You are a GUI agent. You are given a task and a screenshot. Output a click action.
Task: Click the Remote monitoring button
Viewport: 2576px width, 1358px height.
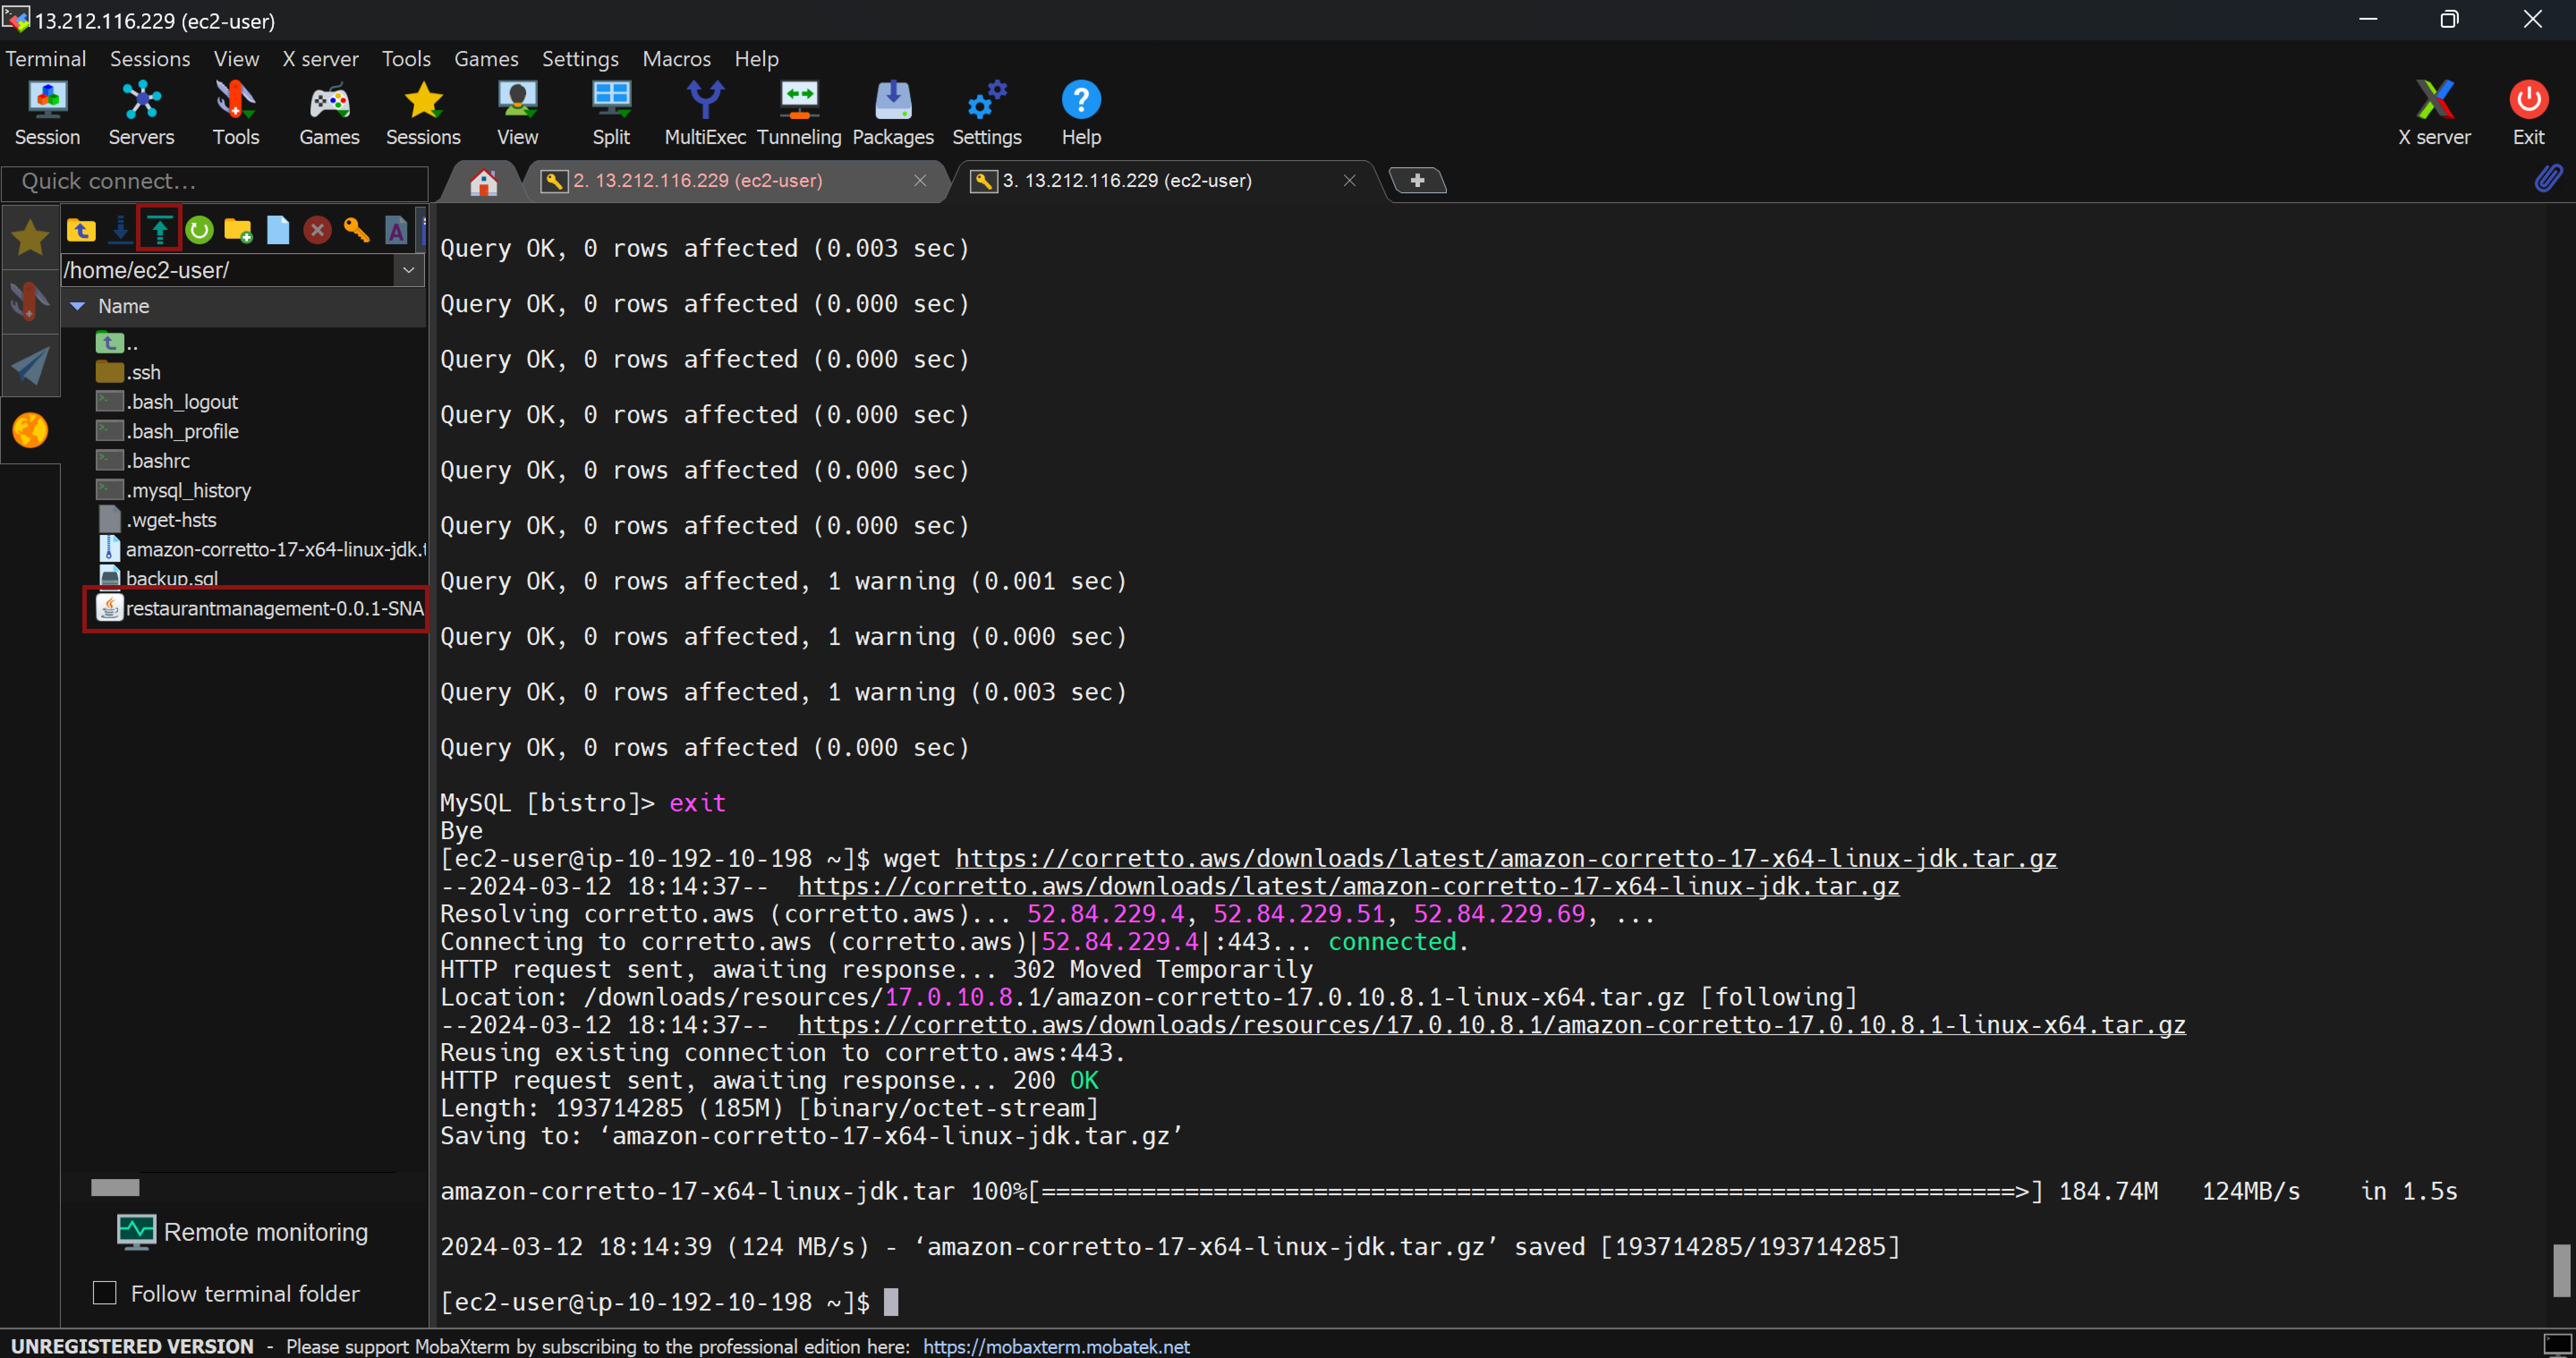tap(243, 1232)
